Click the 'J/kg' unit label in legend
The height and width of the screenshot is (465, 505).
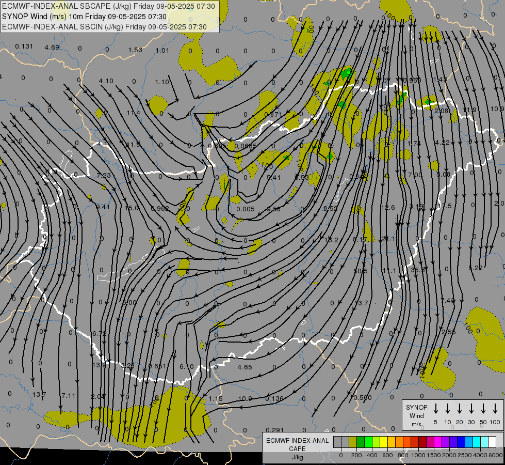pyautogui.click(x=297, y=457)
